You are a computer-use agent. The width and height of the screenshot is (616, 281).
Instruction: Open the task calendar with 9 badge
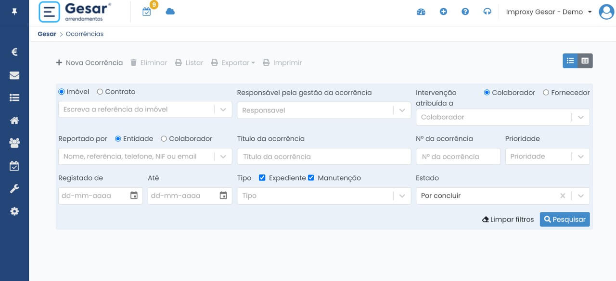147,12
